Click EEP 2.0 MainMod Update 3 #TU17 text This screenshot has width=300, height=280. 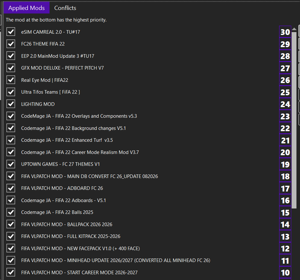(x=58, y=56)
